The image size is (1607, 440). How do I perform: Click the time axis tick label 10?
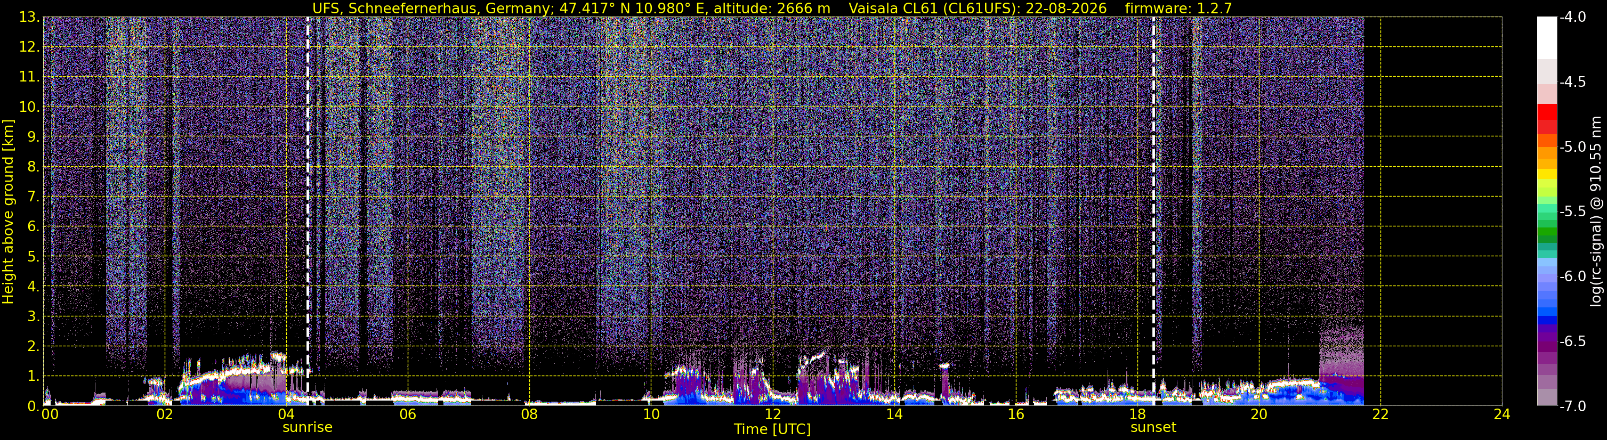(651, 415)
